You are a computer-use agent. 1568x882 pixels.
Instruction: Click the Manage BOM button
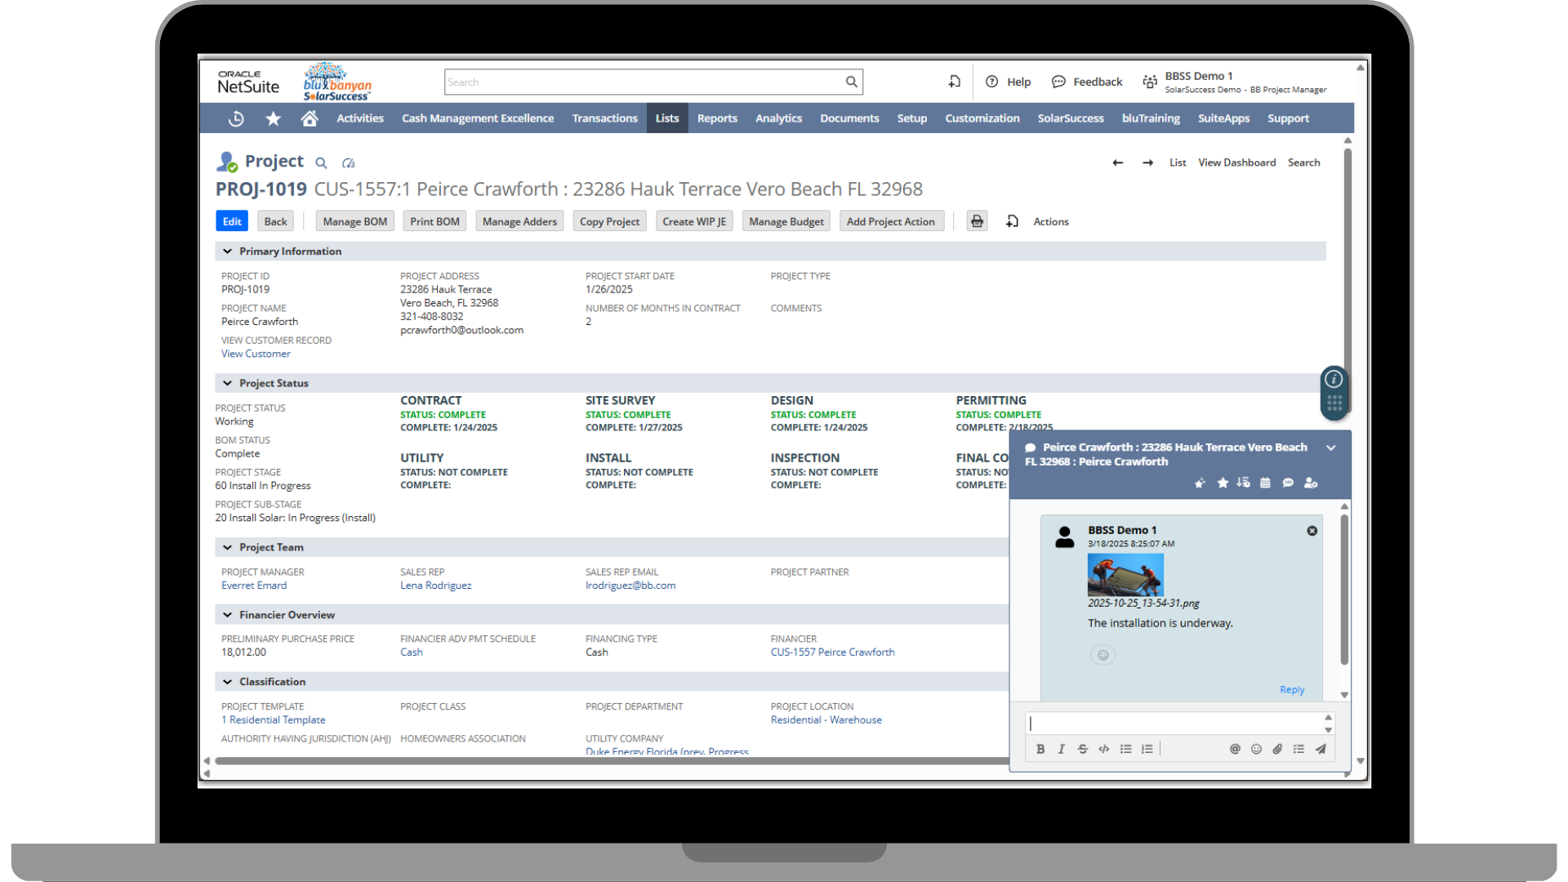tap(354, 221)
